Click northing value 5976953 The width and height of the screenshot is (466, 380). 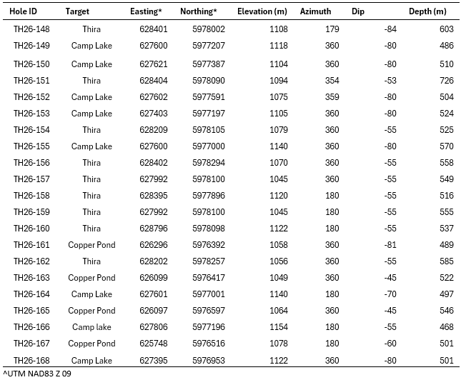tap(209, 361)
